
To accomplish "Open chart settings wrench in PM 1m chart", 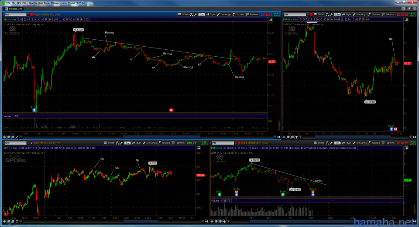I will (x=196, y=14).
